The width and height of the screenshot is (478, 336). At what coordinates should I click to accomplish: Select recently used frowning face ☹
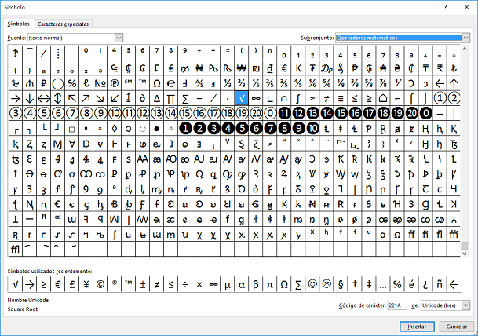point(327,284)
